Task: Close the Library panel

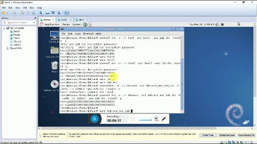Action: (35, 18)
